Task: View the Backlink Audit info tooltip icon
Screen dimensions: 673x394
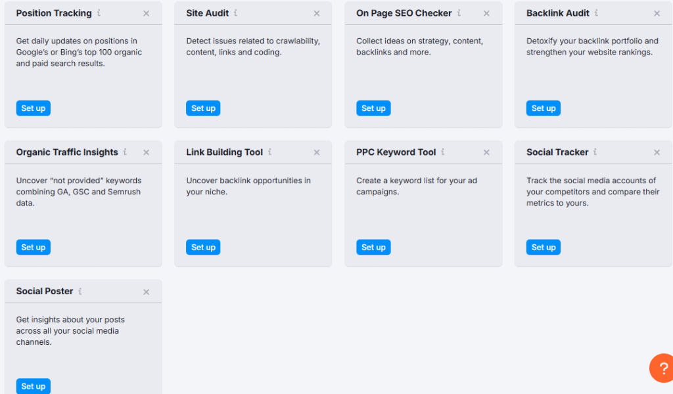Action: [x=596, y=13]
